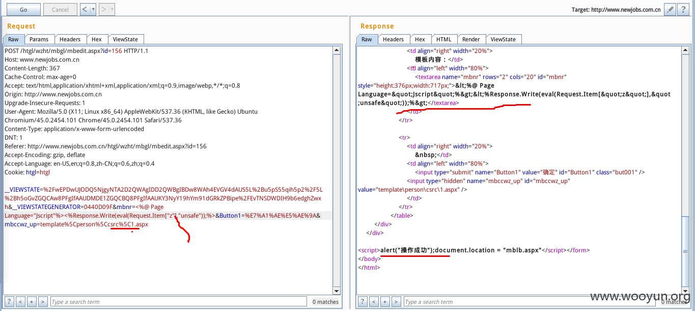This screenshot has height=311, width=695.
Task: Switch to the Request Params tab
Action: (39, 39)
